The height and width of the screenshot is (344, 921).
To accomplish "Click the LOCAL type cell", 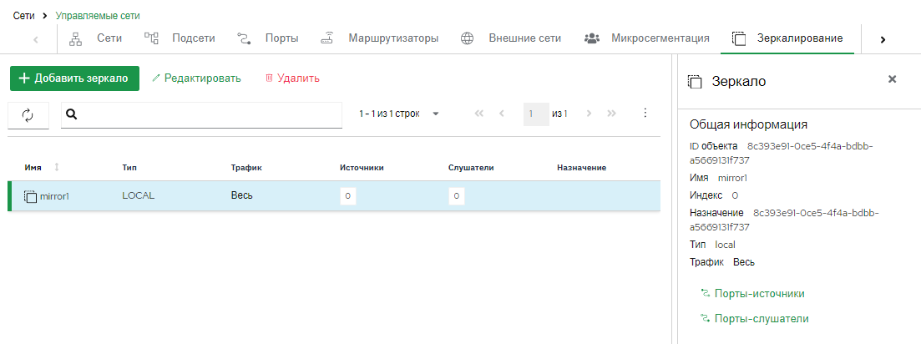I will (x=138, y=195).
